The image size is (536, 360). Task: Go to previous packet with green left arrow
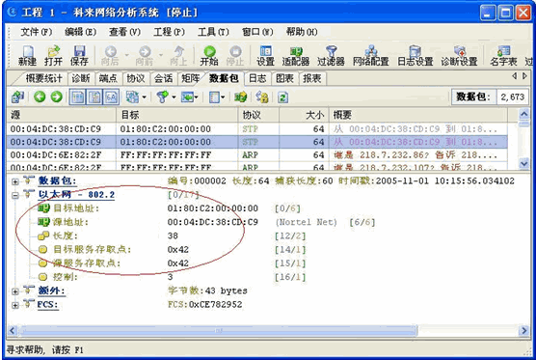coord(40,97)
